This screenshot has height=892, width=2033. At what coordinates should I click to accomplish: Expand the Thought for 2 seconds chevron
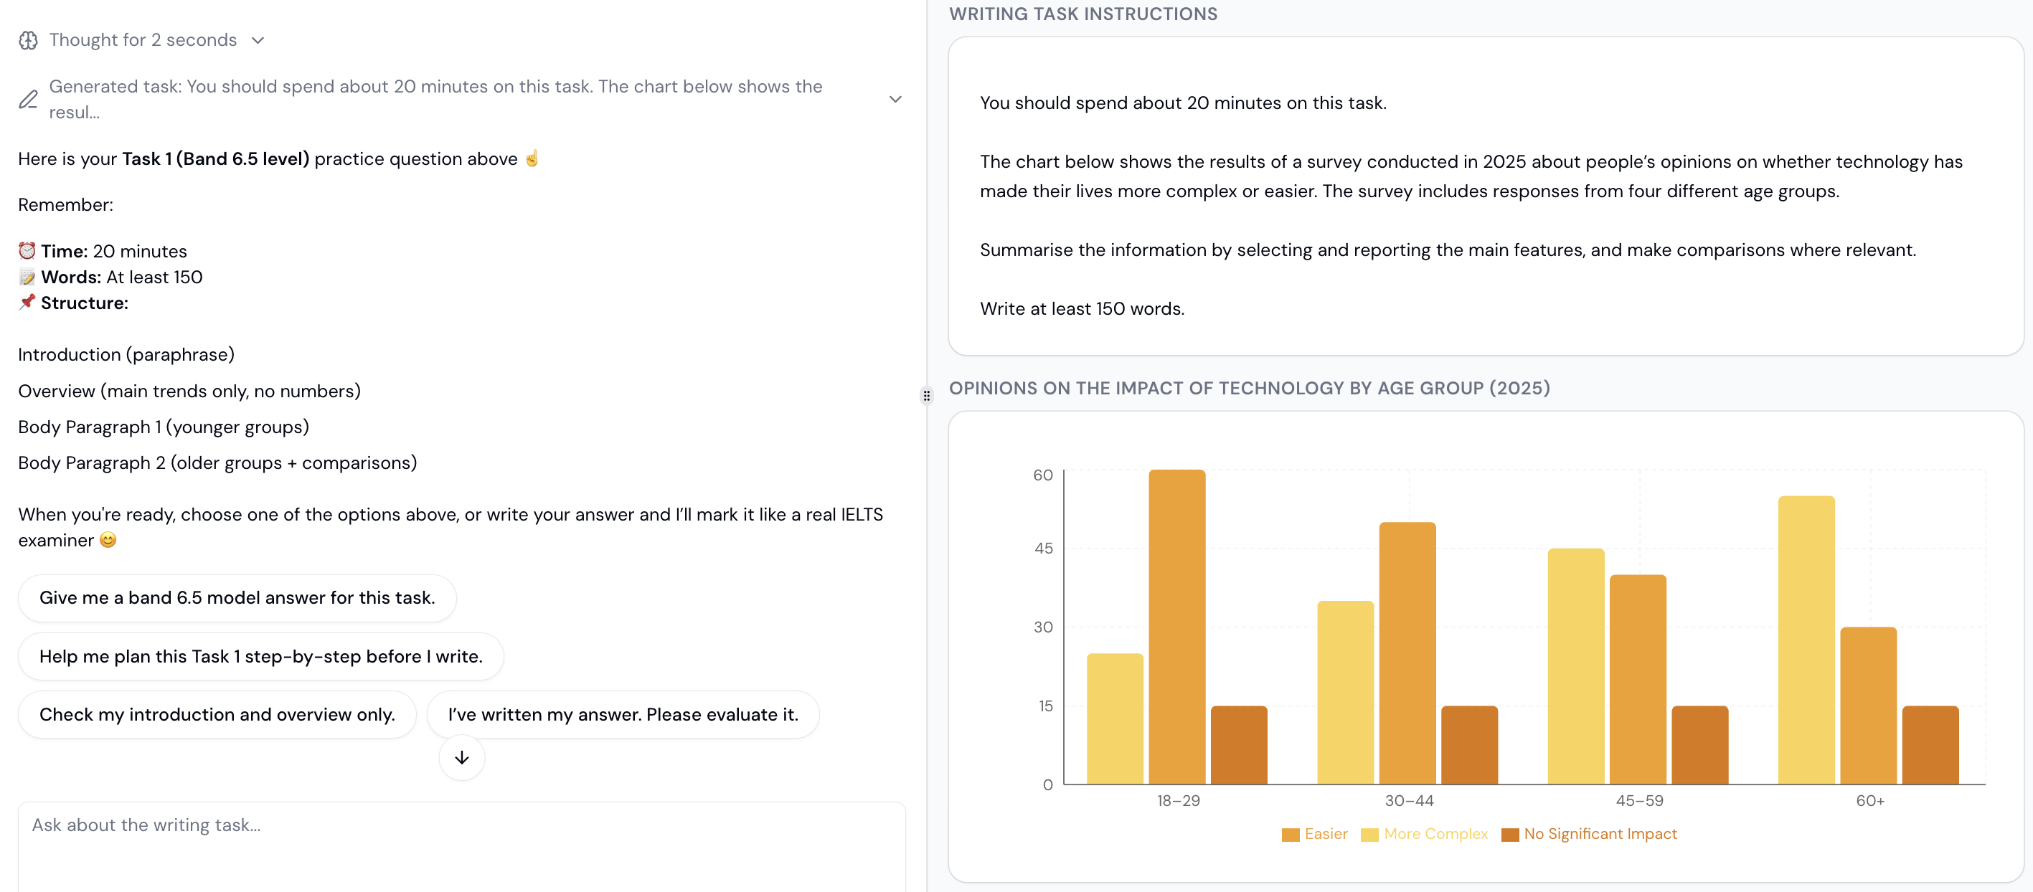point(258,40)
